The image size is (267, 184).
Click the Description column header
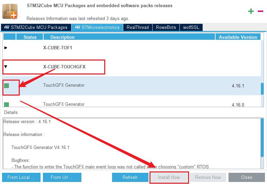129,37
